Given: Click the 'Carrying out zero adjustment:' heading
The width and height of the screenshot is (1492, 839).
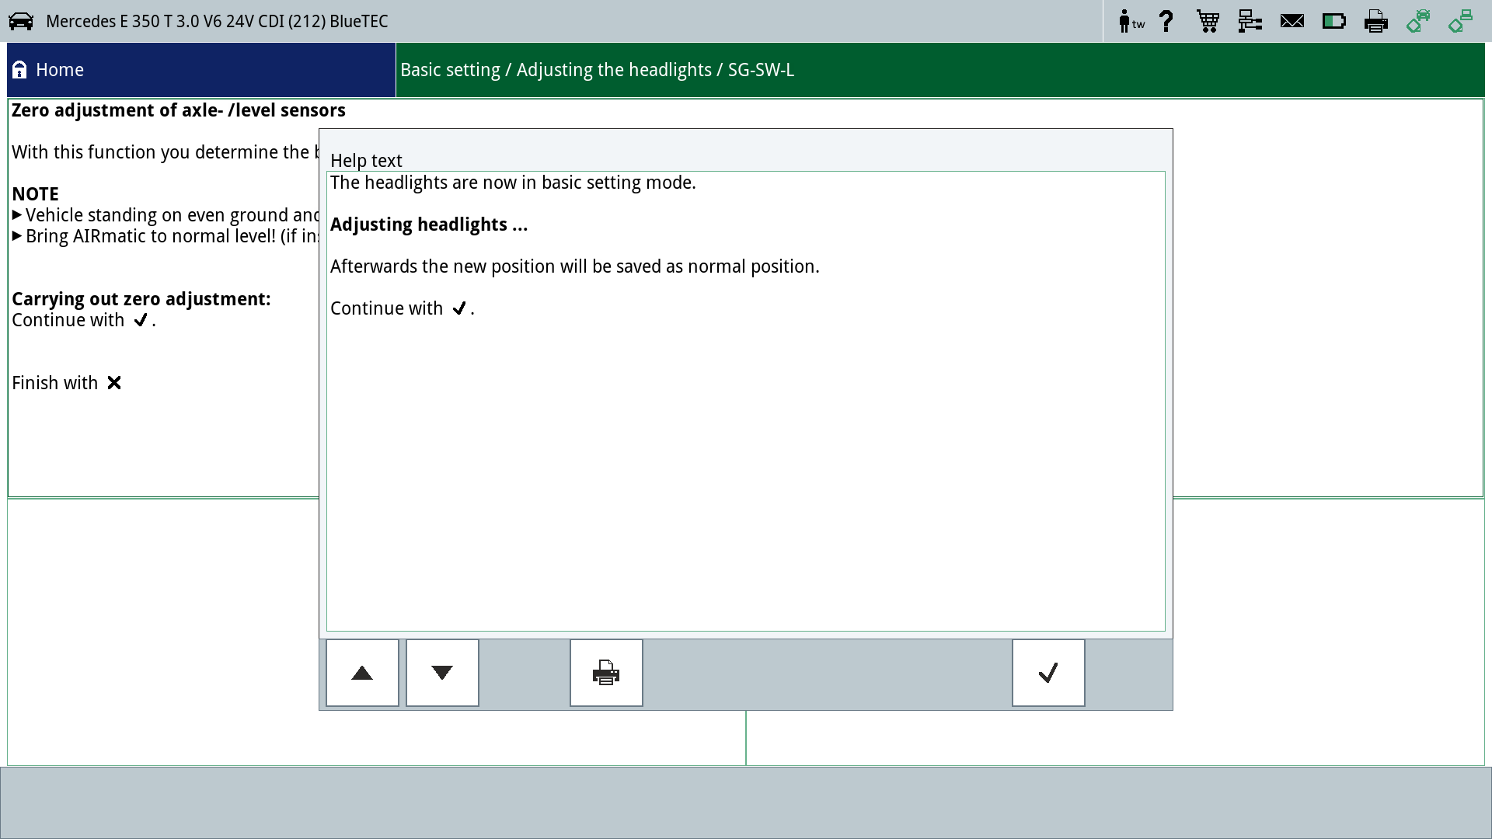Looking at the screenshot, I should pos(141,299).
